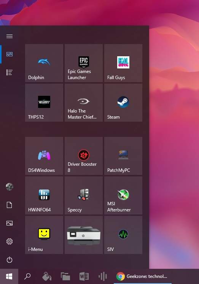
Task: Open the PatchMyPC tile
Action: [123, 156]
